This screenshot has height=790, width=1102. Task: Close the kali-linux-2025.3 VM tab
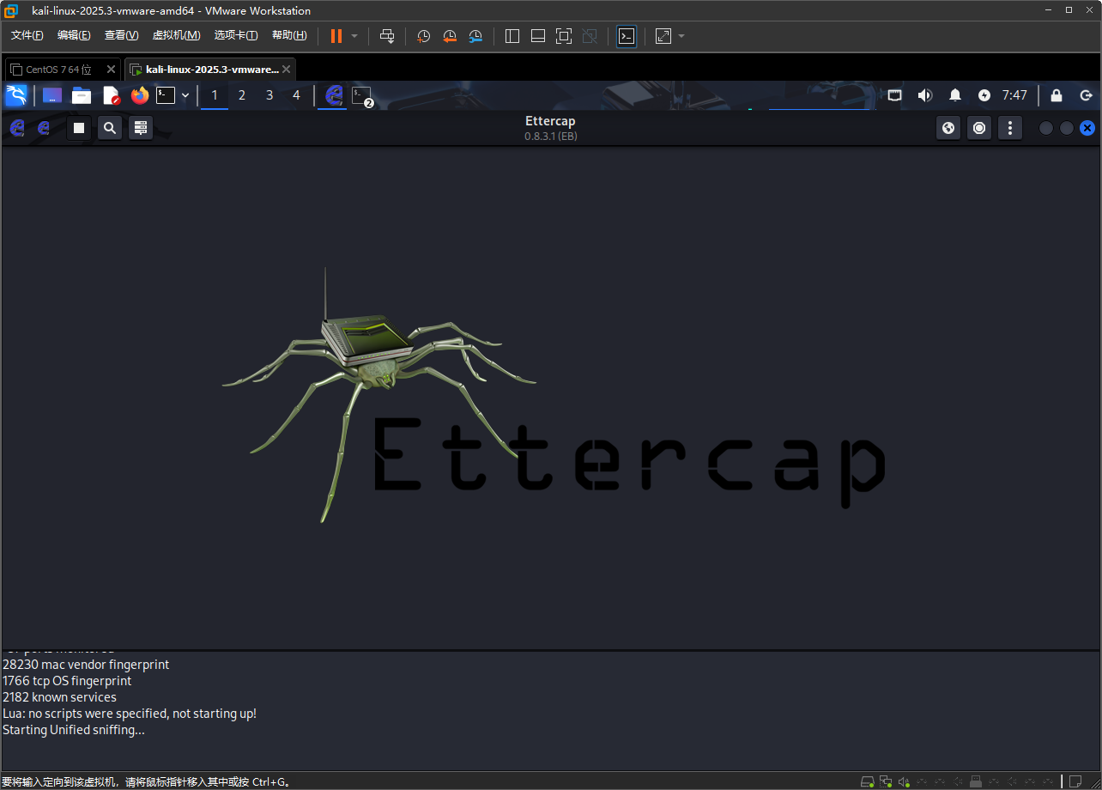coord(287,70)
